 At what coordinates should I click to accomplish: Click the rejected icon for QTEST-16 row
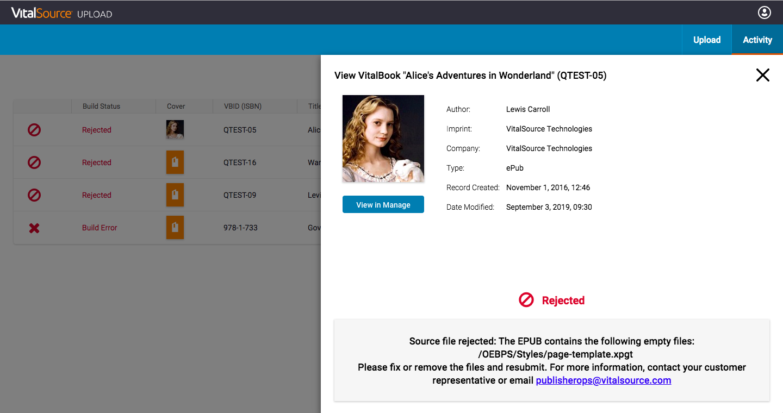[34, 162]
